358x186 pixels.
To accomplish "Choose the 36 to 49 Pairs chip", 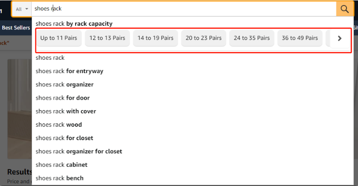I will (300, 38).
